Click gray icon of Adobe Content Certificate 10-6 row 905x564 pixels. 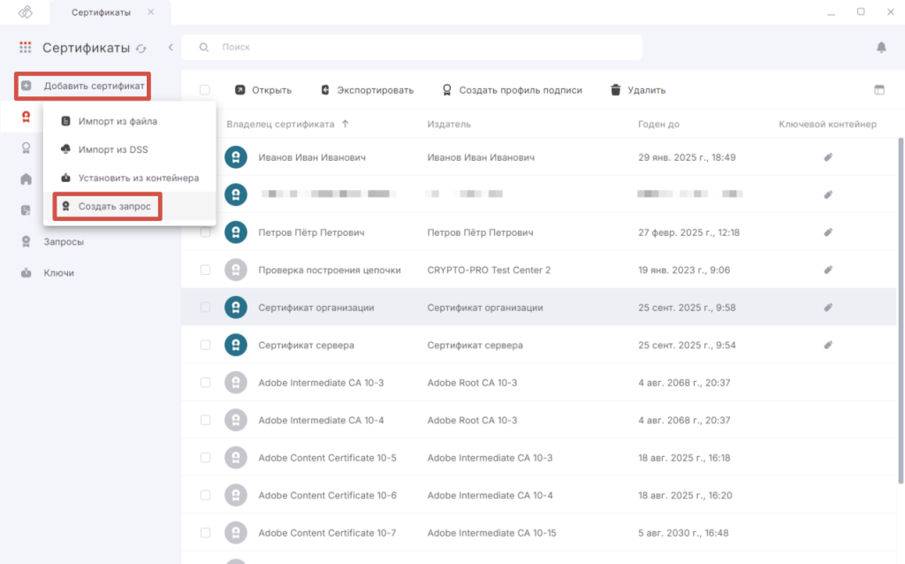click(x=236, y=495)
